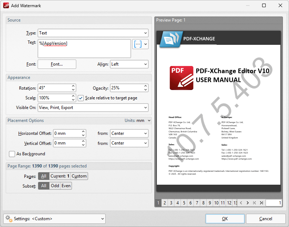The width and height of the screenshot is (289, 227).
Task: Select Odd pages subset
Action: (55, 186)
